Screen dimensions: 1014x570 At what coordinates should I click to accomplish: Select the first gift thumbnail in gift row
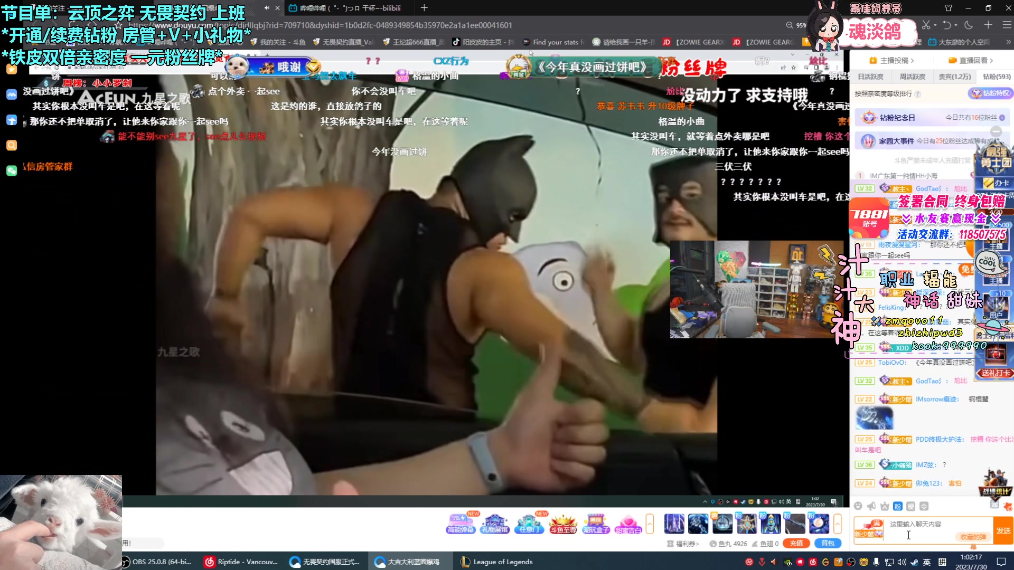674,524
